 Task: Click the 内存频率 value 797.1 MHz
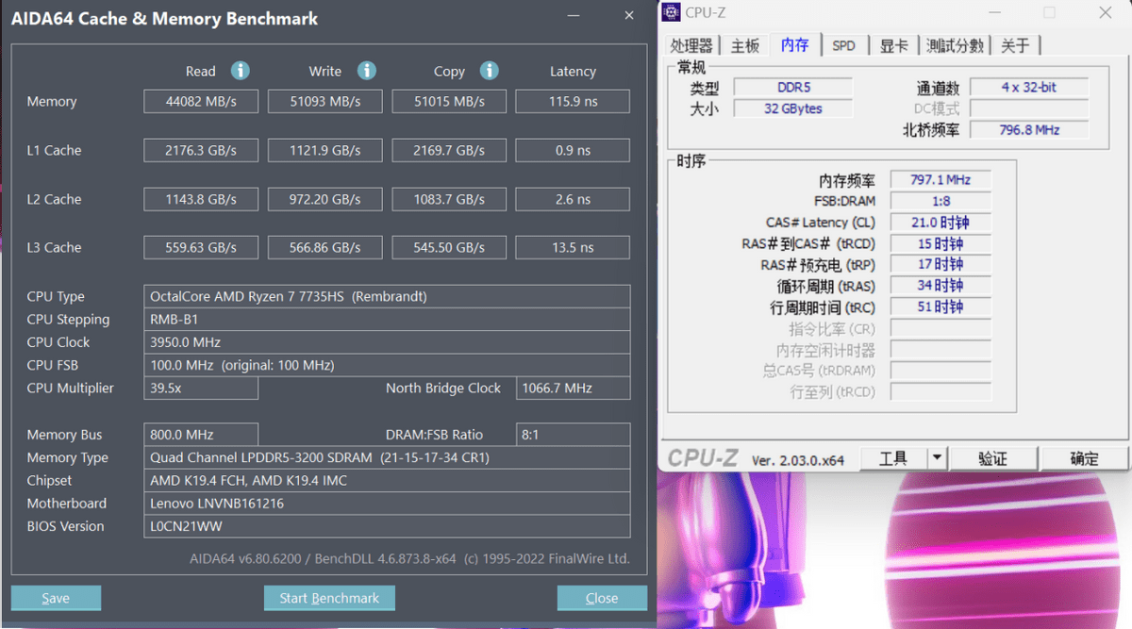[x=941, y=180]
